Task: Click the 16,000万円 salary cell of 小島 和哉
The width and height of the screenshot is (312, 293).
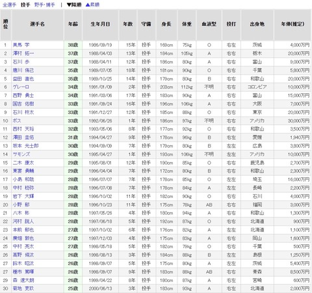Action: [292, 180]
